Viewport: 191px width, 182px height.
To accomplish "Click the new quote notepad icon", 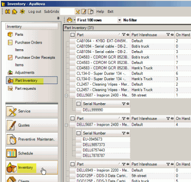I will 84,11.
